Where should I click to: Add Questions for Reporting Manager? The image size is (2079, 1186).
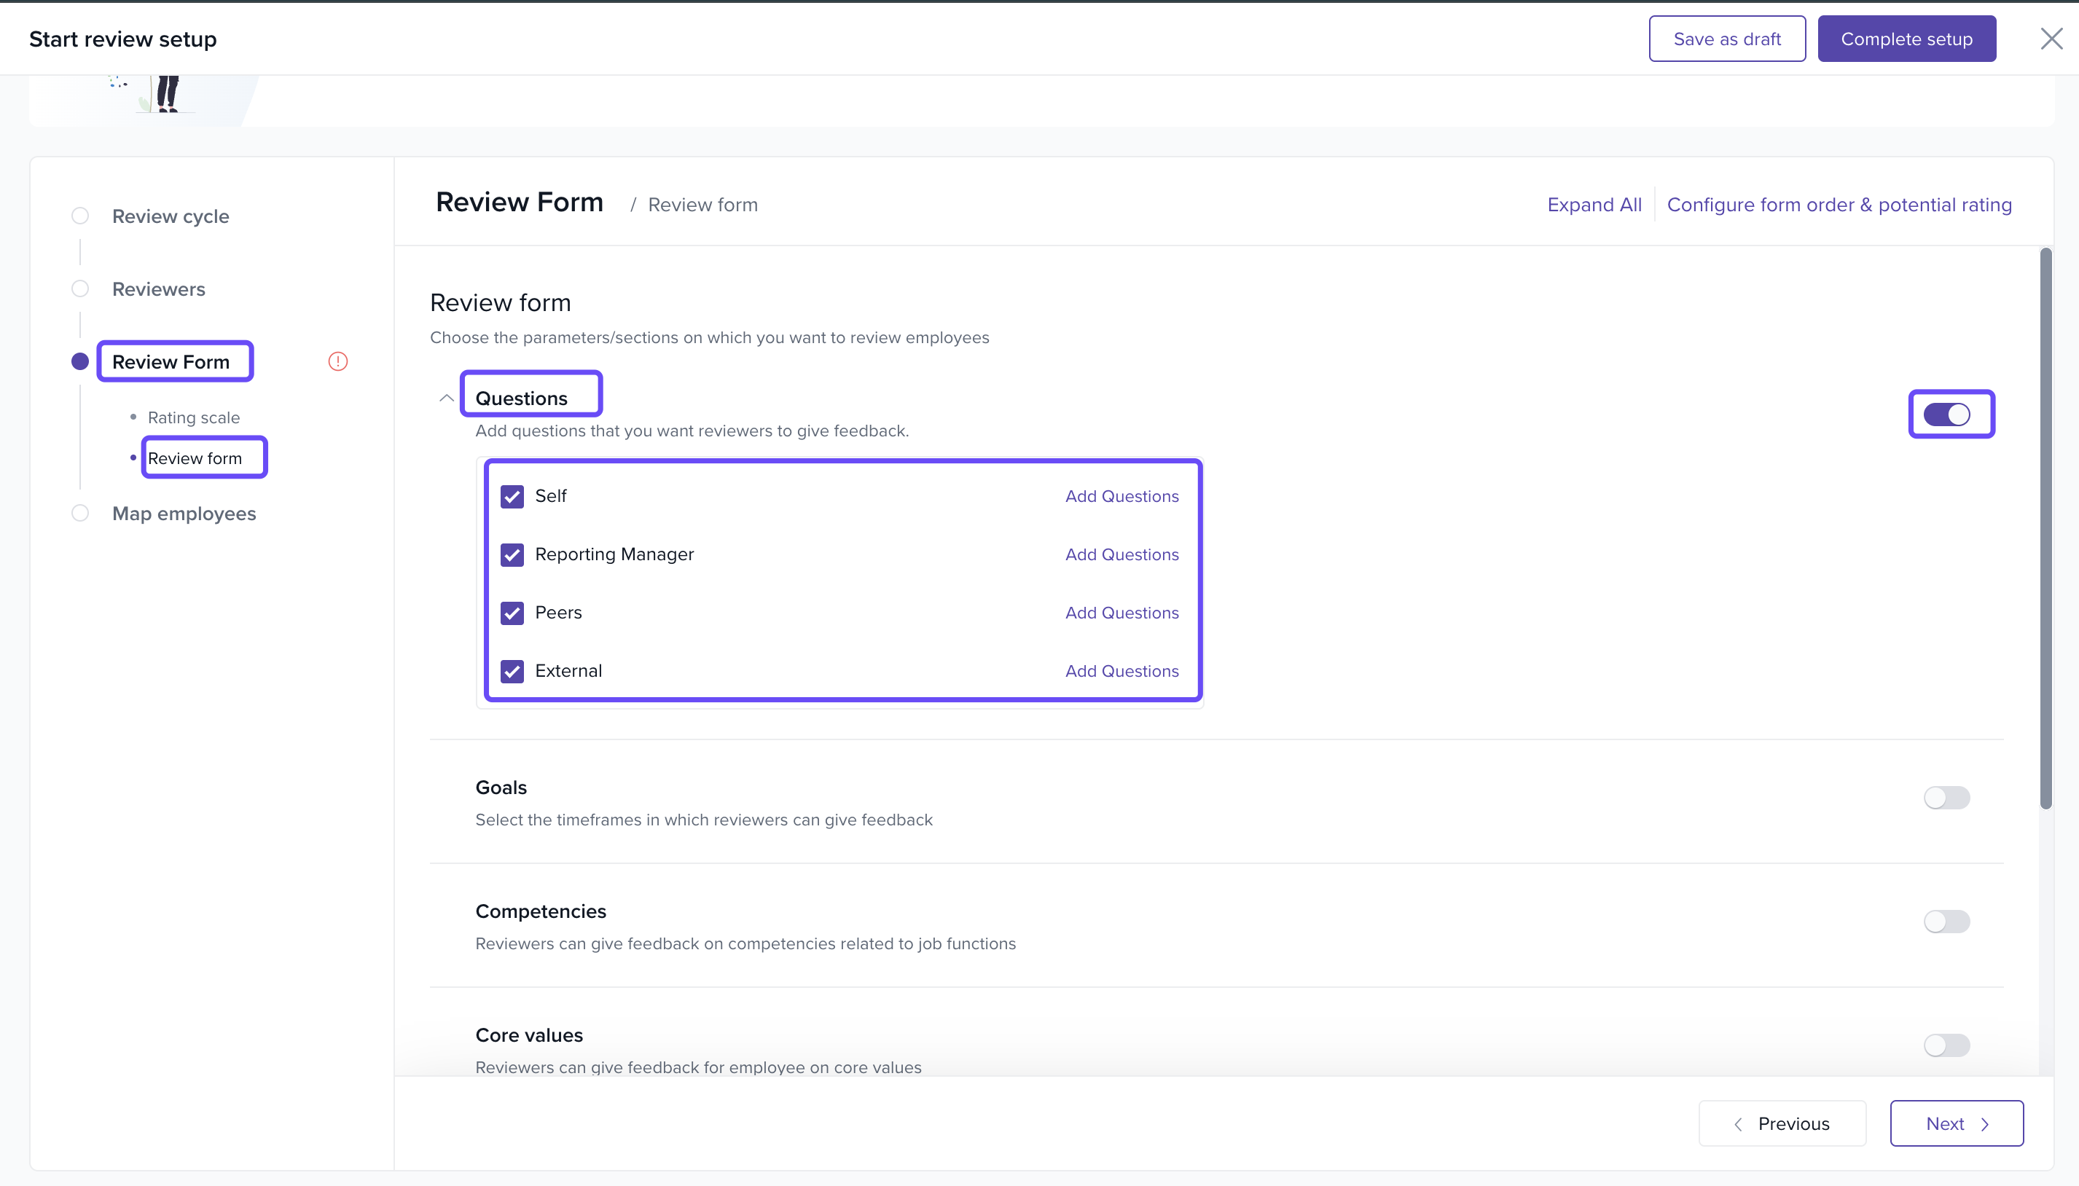[1121, 554]
